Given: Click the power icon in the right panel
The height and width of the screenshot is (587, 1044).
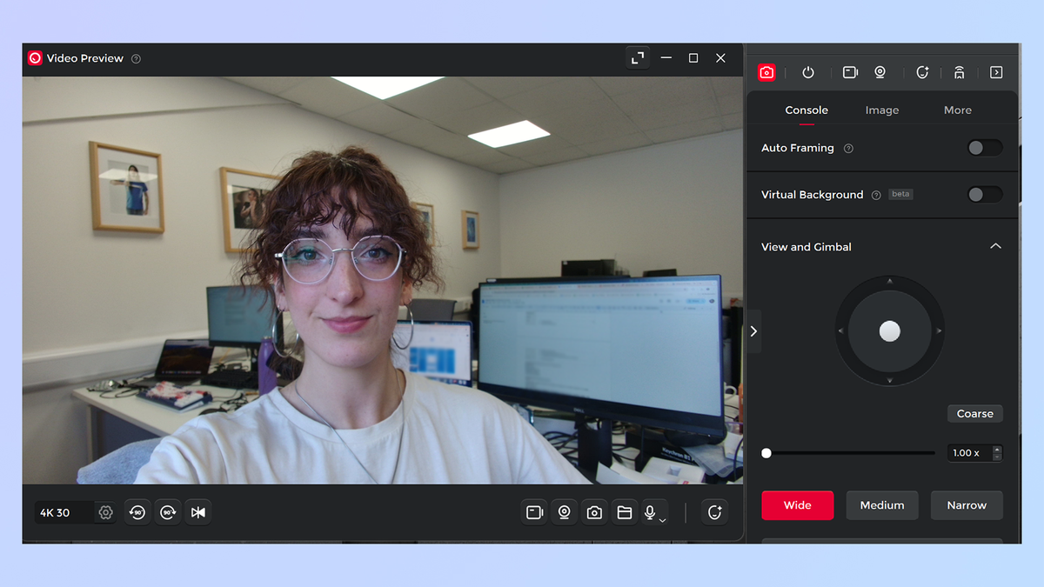Looking at the screenshot, I should [808, 73].
